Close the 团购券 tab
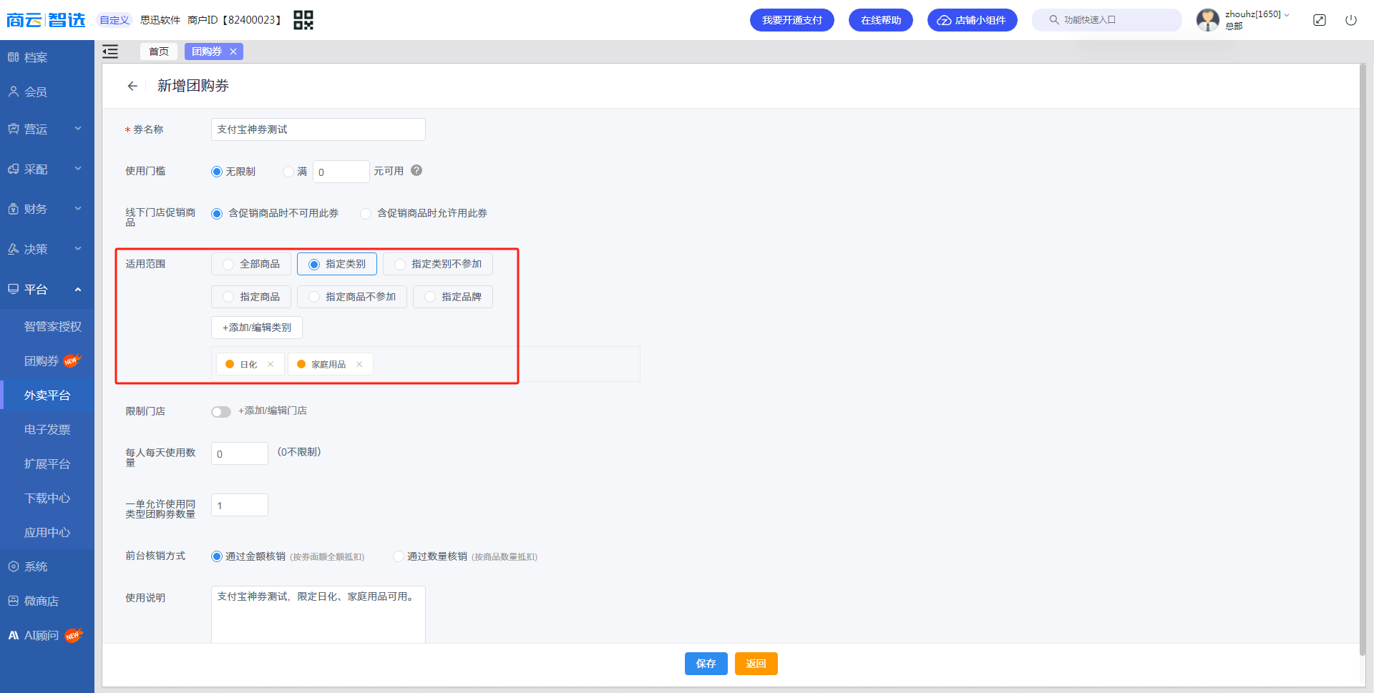Screen dimensions: 1374x693 click(x=233, y=51)
